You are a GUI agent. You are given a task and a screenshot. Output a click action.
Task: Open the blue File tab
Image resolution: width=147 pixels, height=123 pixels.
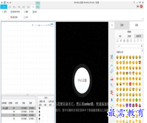tap(4, 7)
